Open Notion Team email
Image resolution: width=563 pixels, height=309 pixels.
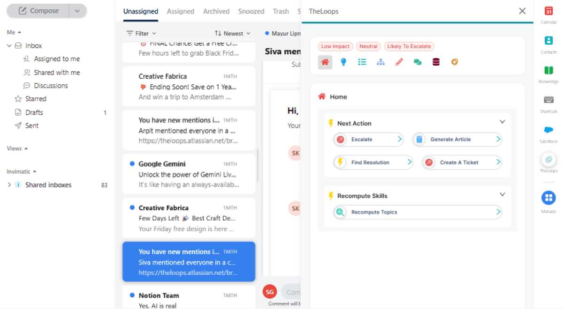point(189,298)
